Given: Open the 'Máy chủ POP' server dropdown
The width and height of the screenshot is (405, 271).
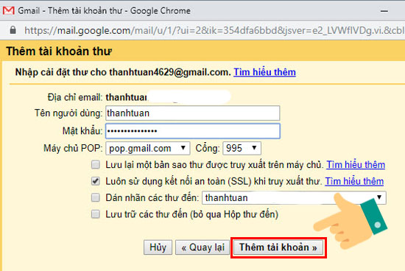Looking at the screenshot, I should coord(148,148).
